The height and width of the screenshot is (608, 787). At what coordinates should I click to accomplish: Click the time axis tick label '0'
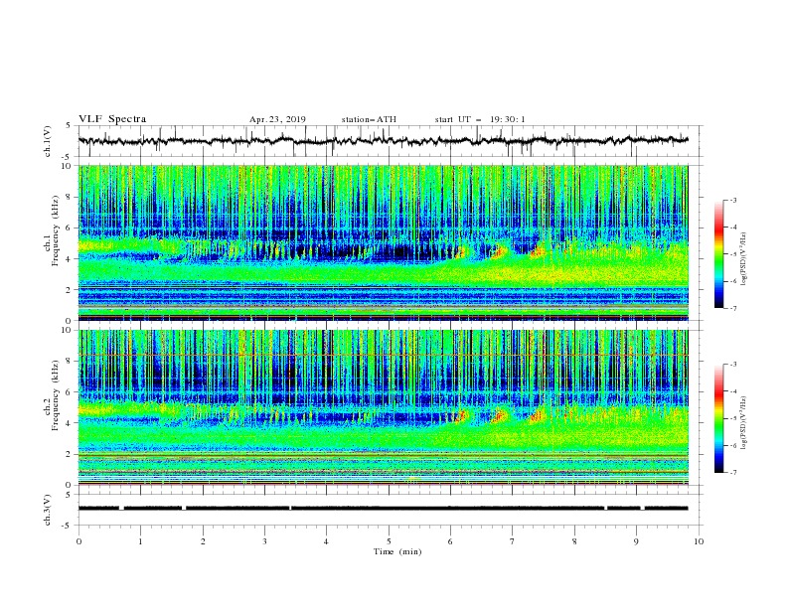(79, 541)
